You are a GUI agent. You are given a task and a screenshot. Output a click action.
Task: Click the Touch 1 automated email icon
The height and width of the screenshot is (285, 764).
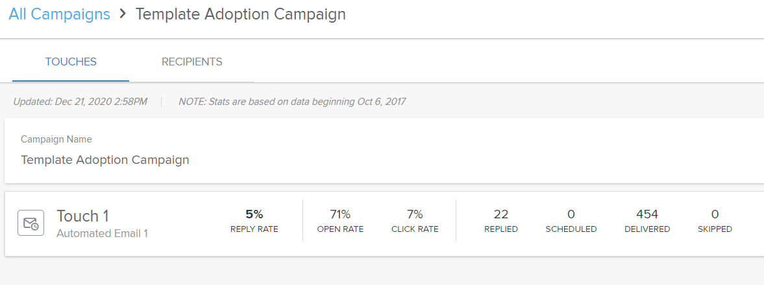[31, 223]
